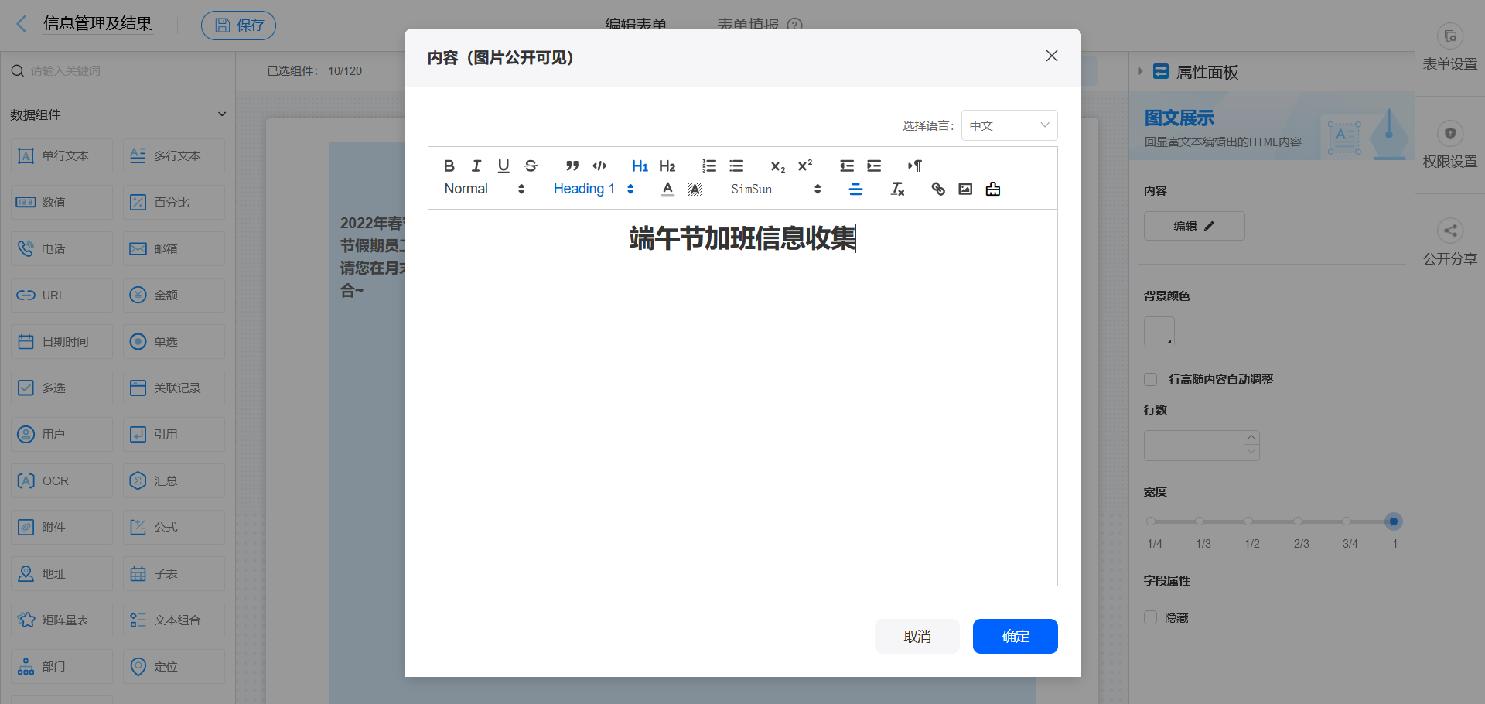Enable 行高随内容自动调整 checkbox

(1150, 379)
